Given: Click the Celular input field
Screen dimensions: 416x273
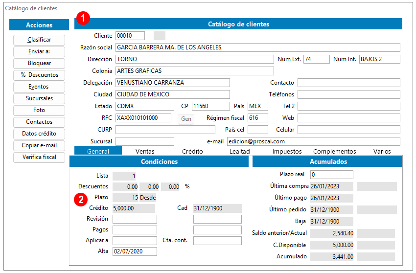Looking at the screenshot, I should [349, 130].
